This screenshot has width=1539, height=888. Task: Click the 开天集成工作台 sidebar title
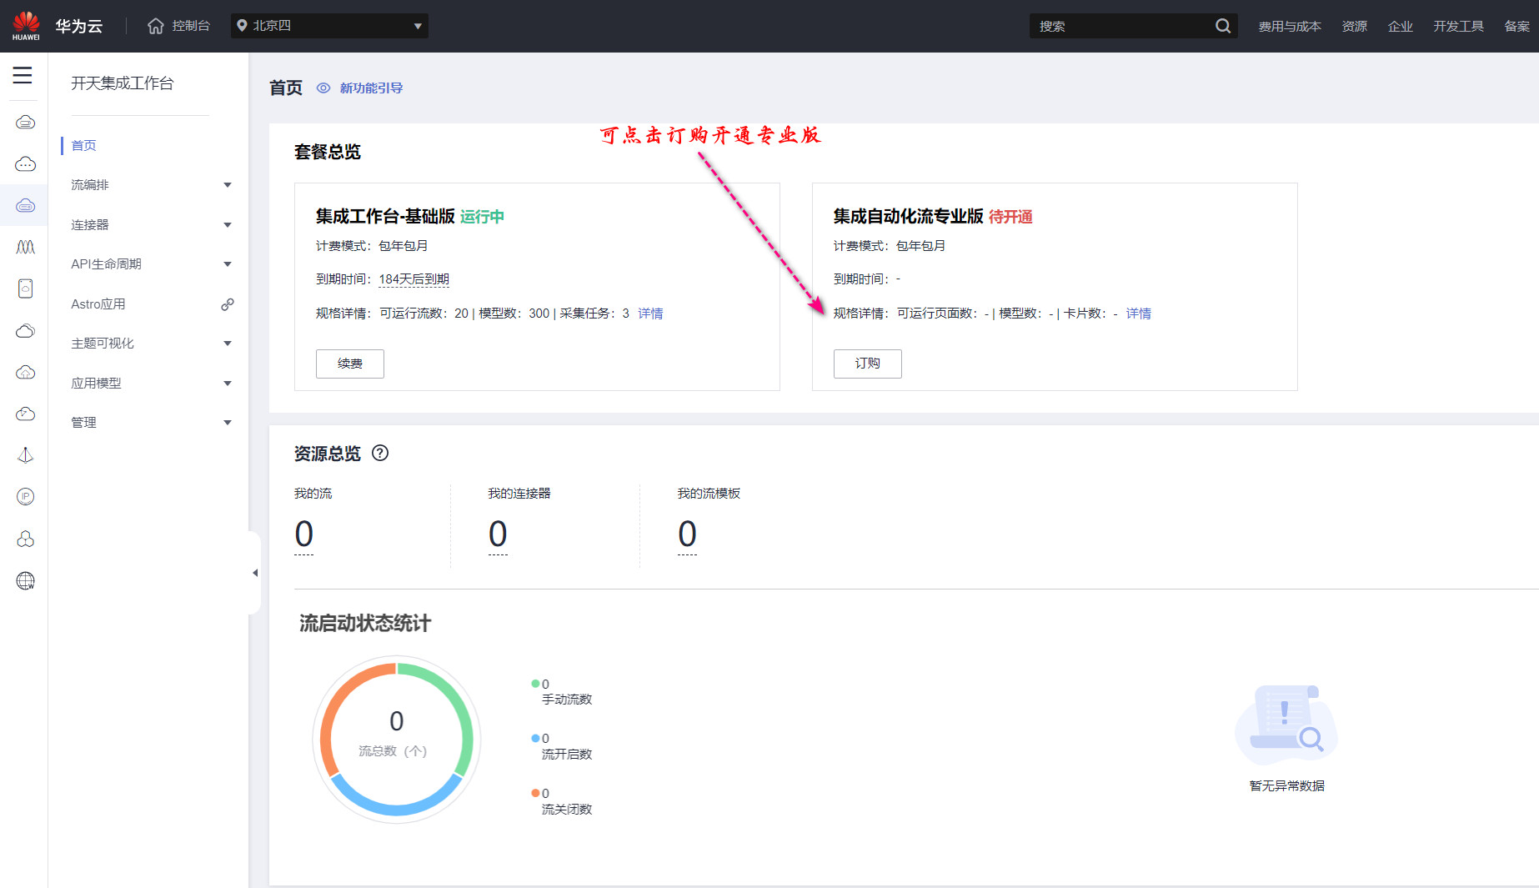click(x=123, y=83)
